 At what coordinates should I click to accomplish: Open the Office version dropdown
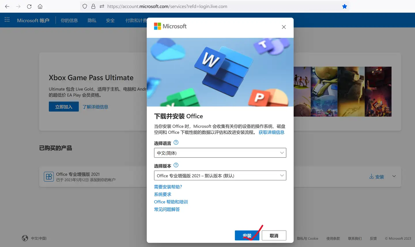tap(220, 175)
